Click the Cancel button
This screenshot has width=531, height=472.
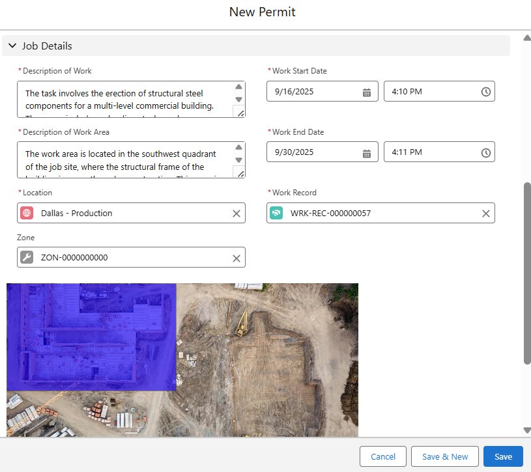pyautogui.click(x=383, y=456)
